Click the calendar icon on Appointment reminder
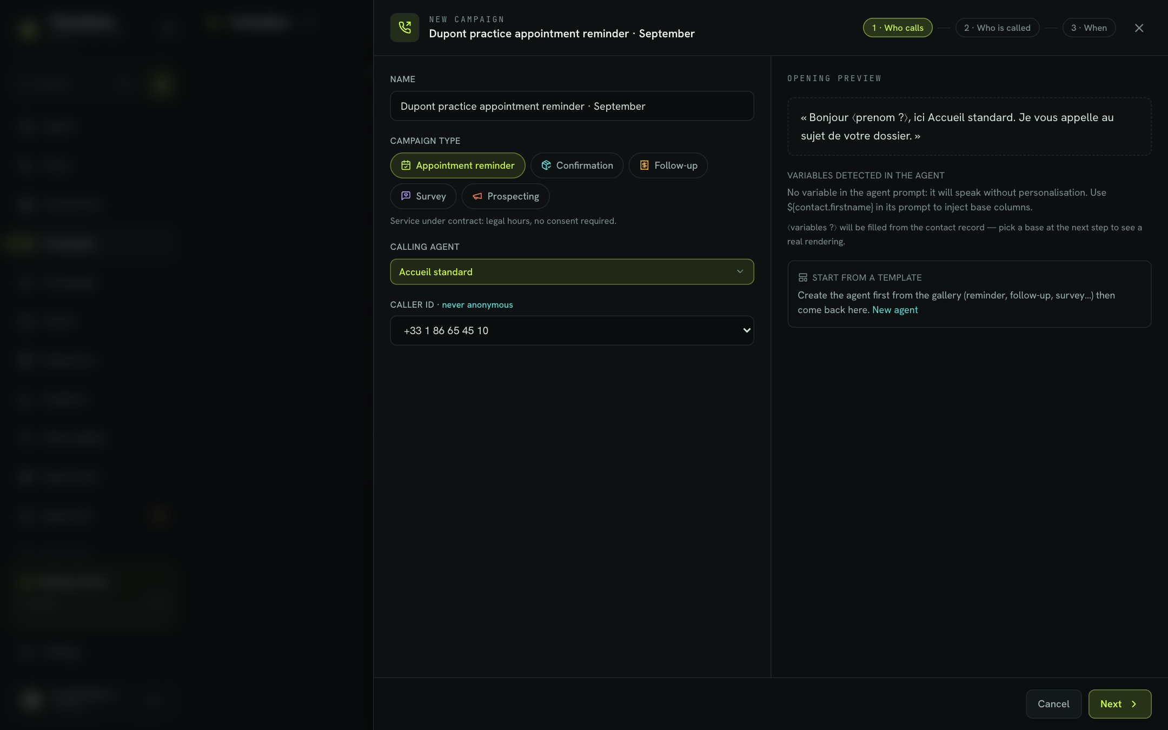 pos(406,165)
